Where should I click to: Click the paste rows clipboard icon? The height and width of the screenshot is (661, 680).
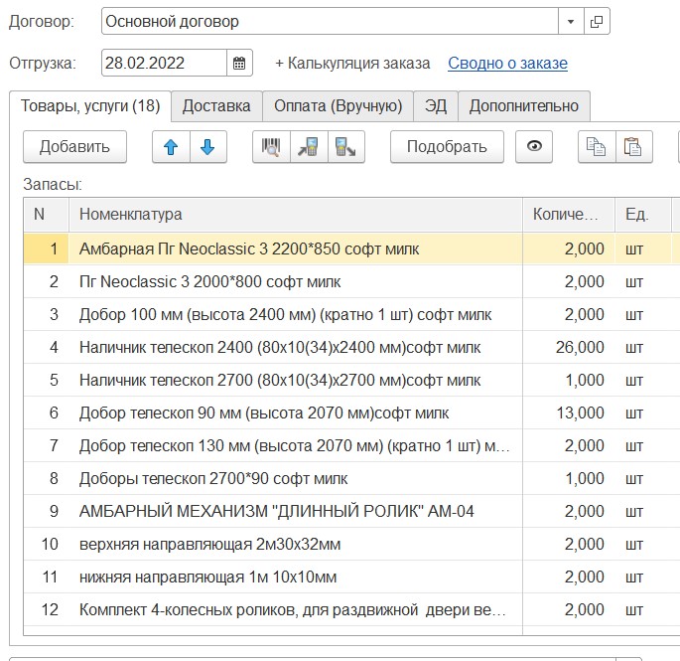click(x=632, y=147)
